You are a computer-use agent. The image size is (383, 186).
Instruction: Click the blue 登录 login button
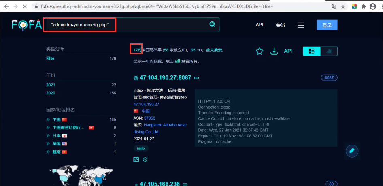pos(327,25)
